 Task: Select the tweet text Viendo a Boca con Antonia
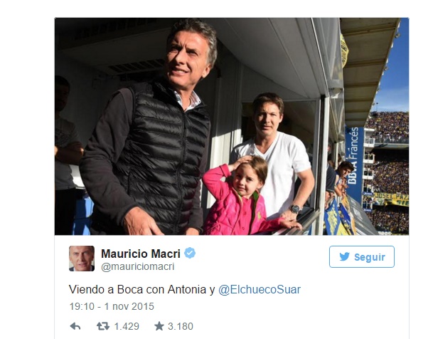[137, 290]
